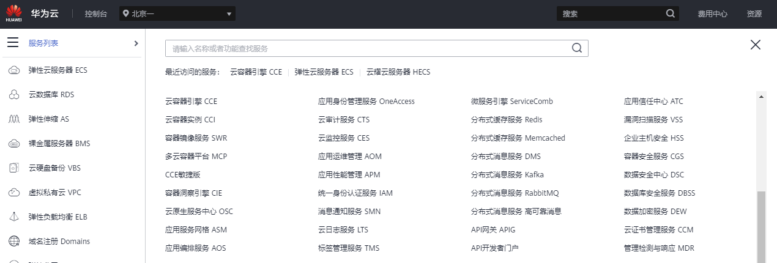Click the top bar search magnifier icon

click(670, 13)
